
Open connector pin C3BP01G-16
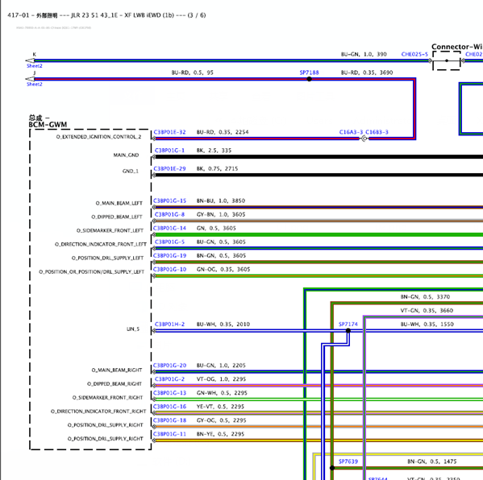(169, 407)
